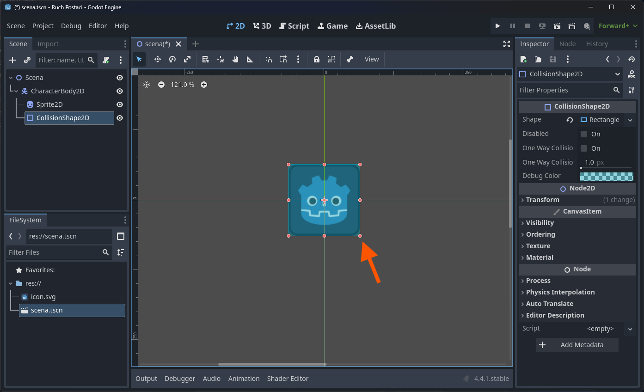The width and height of the screenshot is (644, 392).
Task: Open skeleton options bone icon
Action: (350, 59)
